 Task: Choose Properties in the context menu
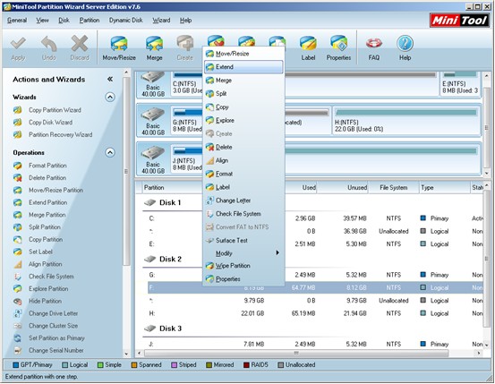(243, 279)
